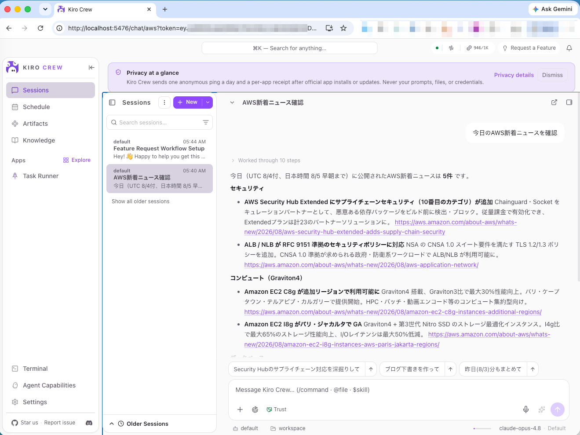Click the circular history icon beside Trust
Viewport: 580px width, 435px height.
(255, 409)
